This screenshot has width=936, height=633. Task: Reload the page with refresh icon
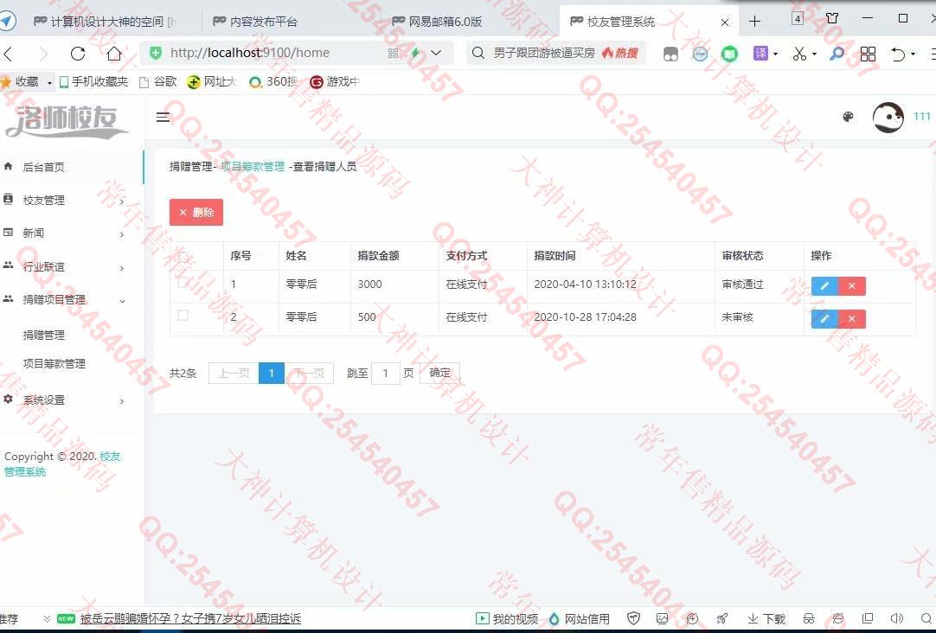click(x=78, y=54)
